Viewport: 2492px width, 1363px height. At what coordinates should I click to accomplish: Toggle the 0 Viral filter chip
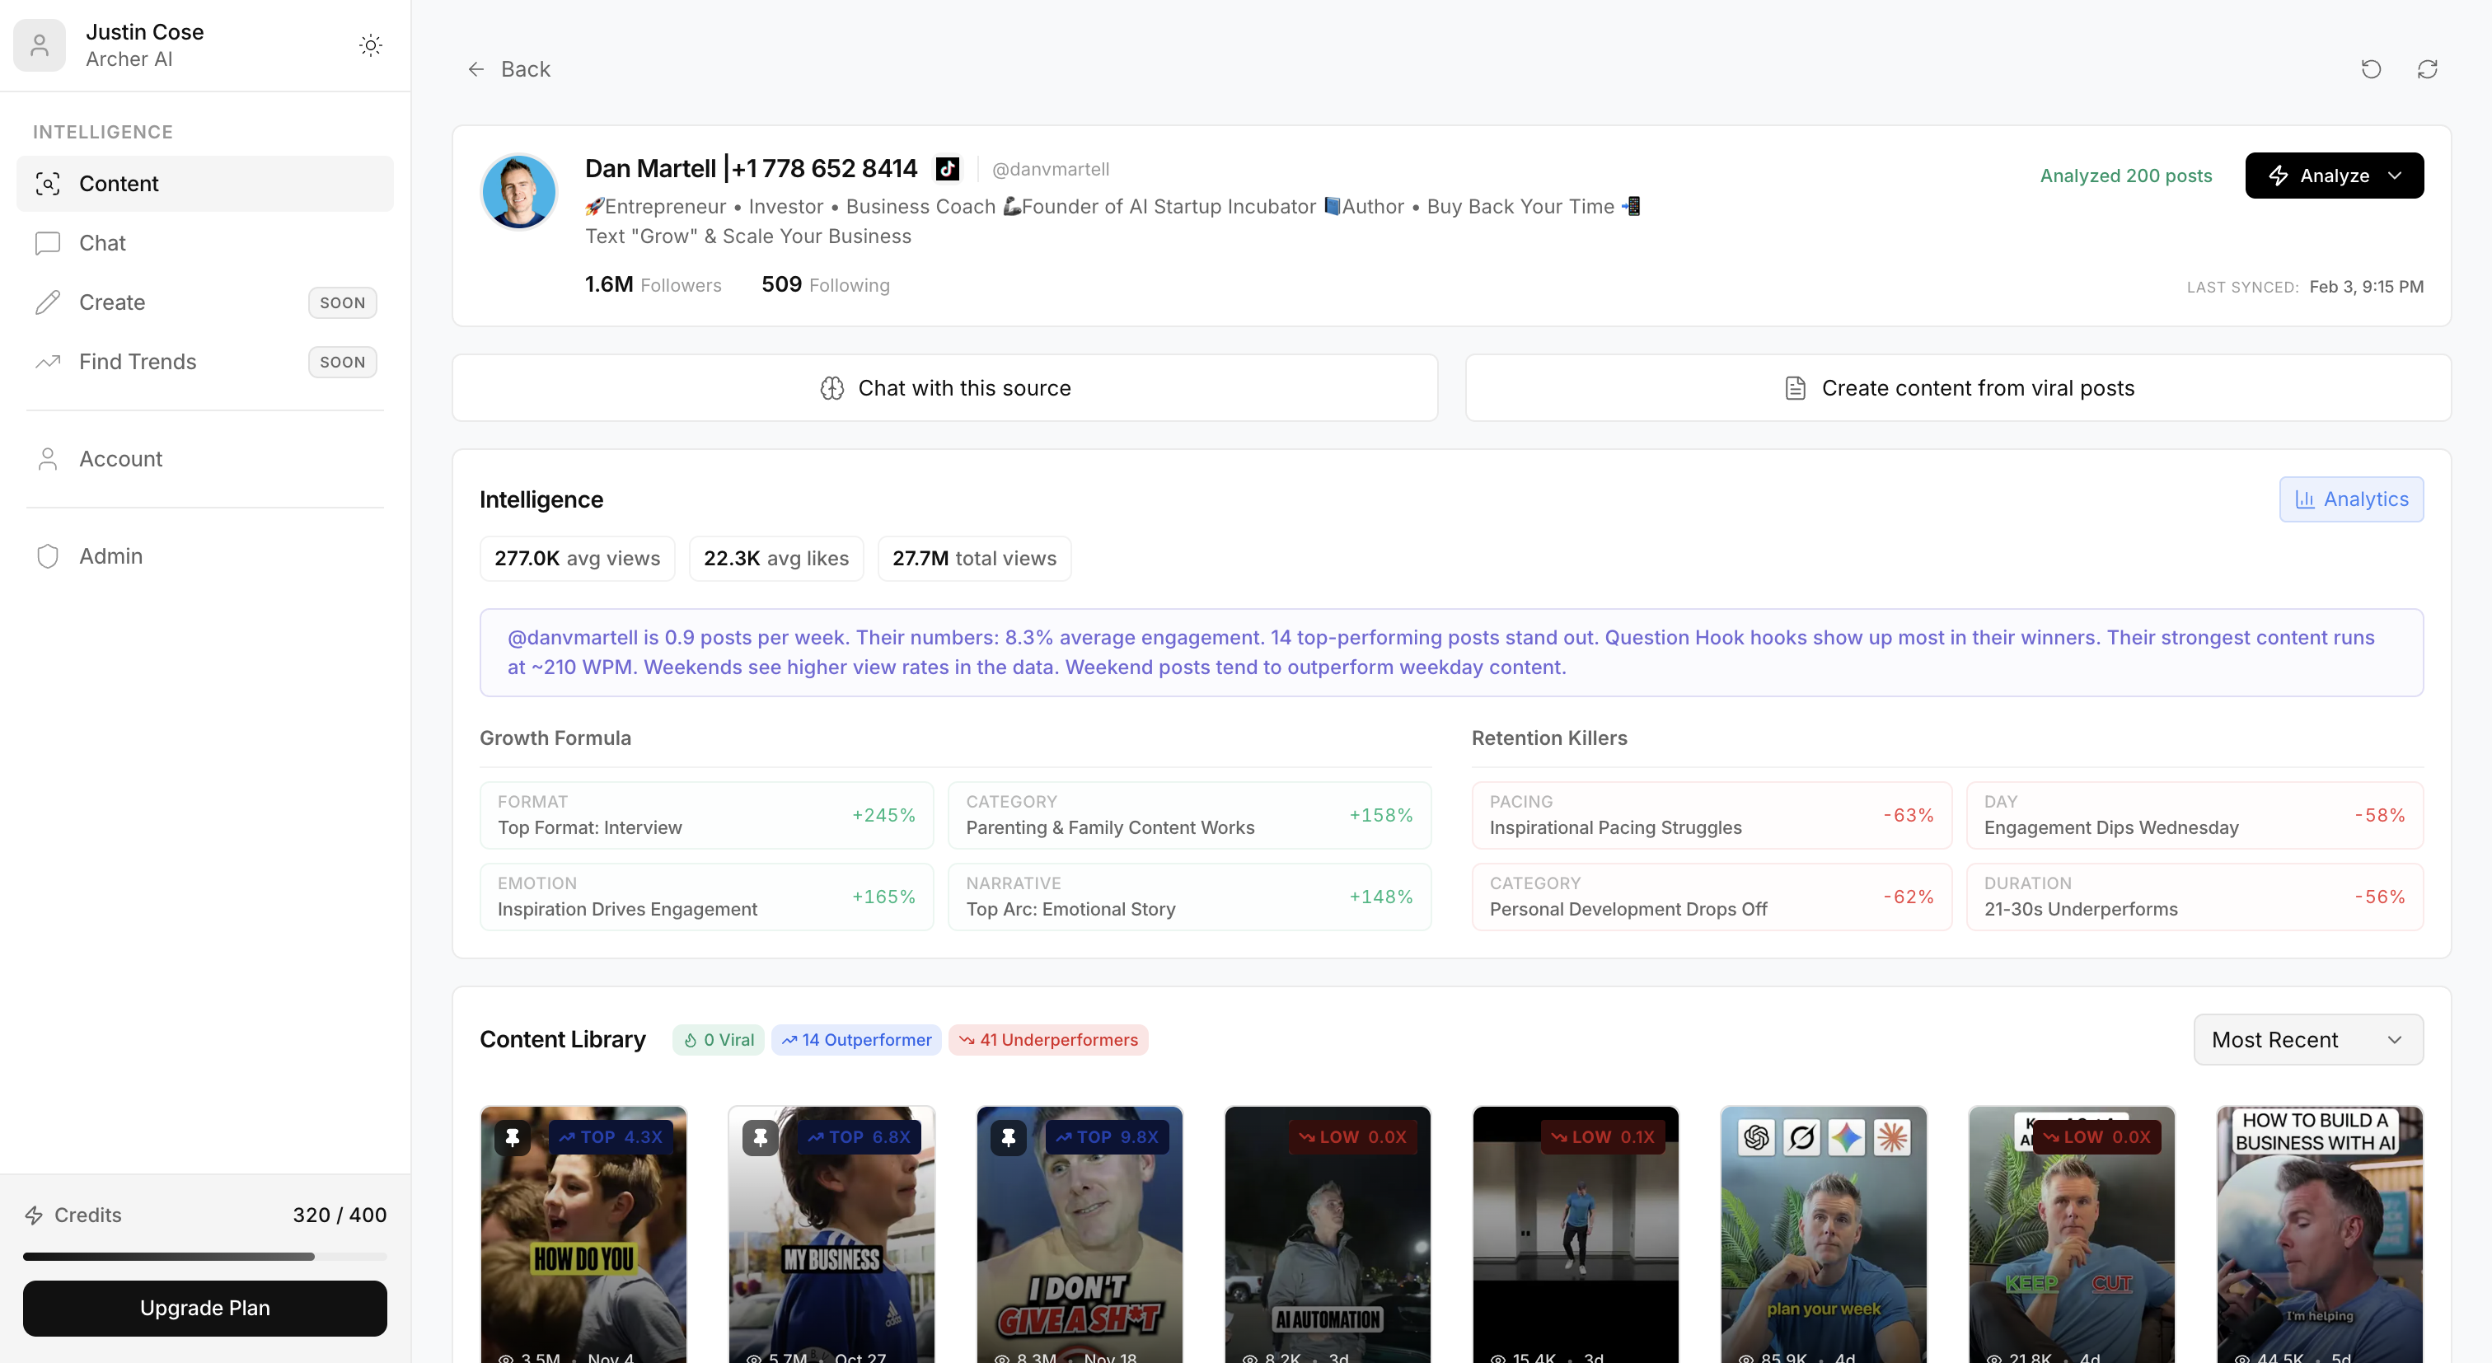coord(719,1040)
